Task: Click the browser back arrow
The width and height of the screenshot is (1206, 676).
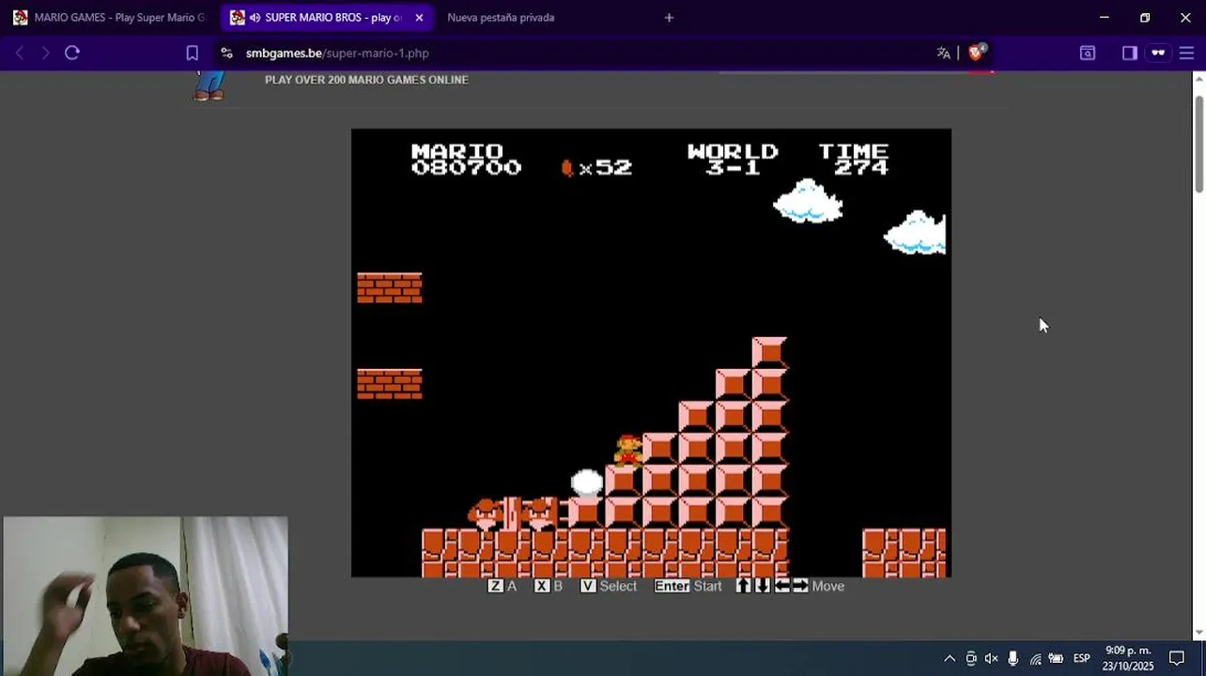Action: pyautogui.click(x=19, y=54)
